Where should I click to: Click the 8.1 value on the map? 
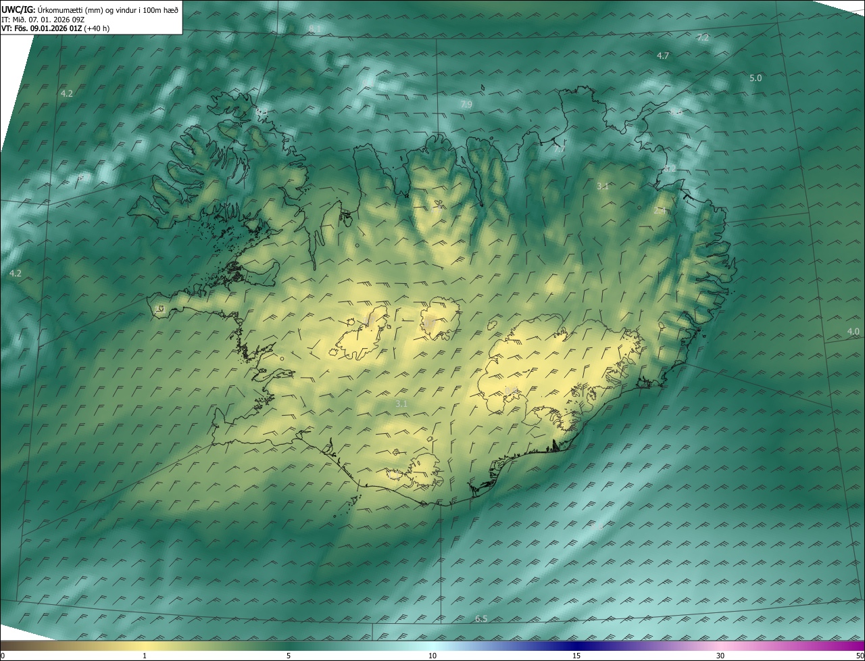coord(315,28)
